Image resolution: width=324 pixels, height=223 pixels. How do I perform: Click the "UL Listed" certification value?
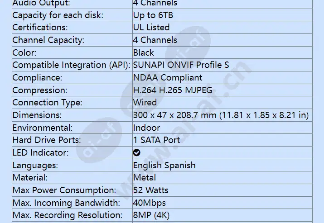(151, 28)
